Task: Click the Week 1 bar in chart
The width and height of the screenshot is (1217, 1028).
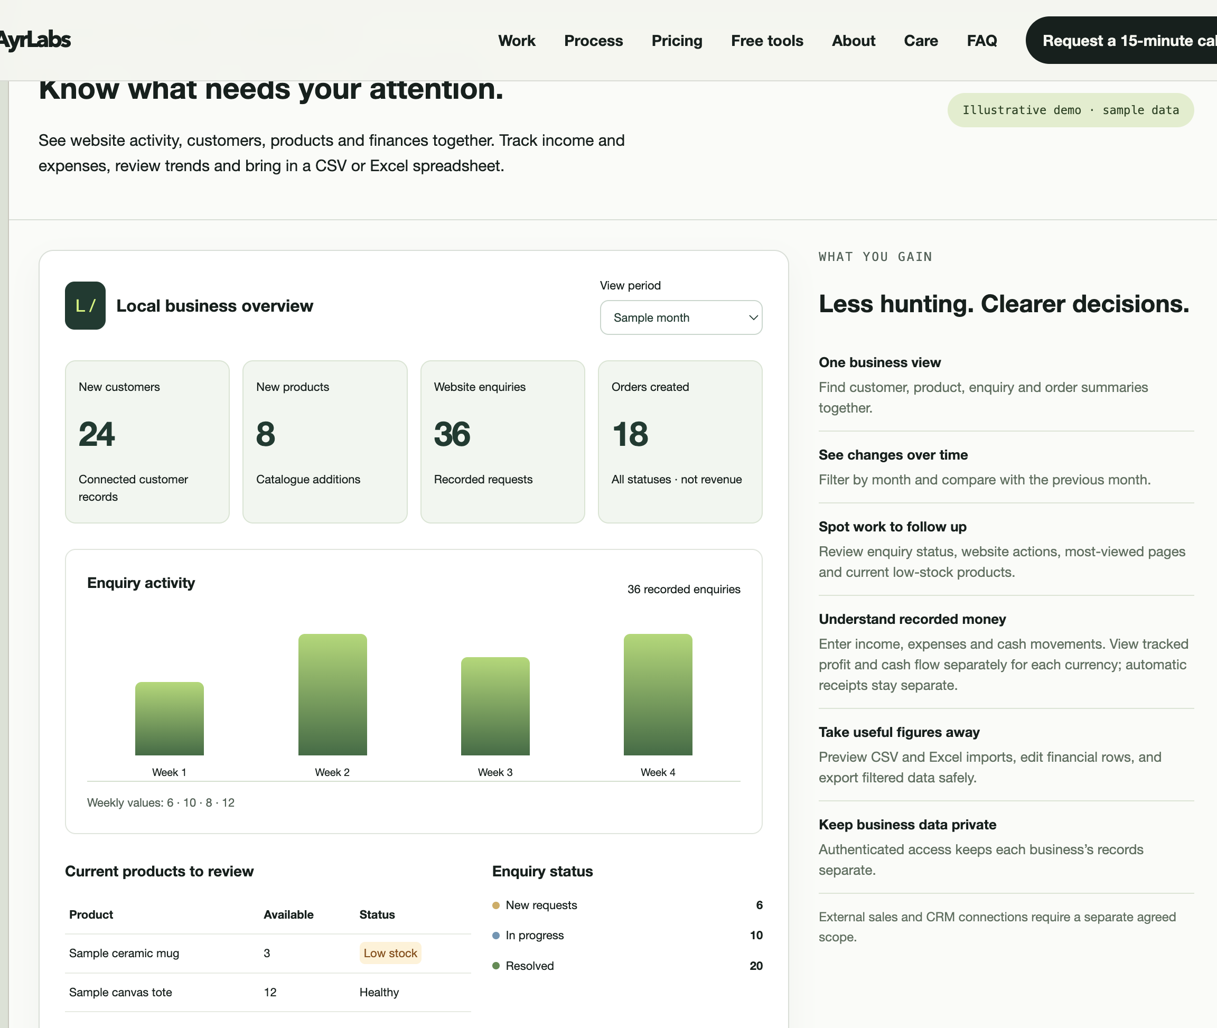Action: click(170, 718)
